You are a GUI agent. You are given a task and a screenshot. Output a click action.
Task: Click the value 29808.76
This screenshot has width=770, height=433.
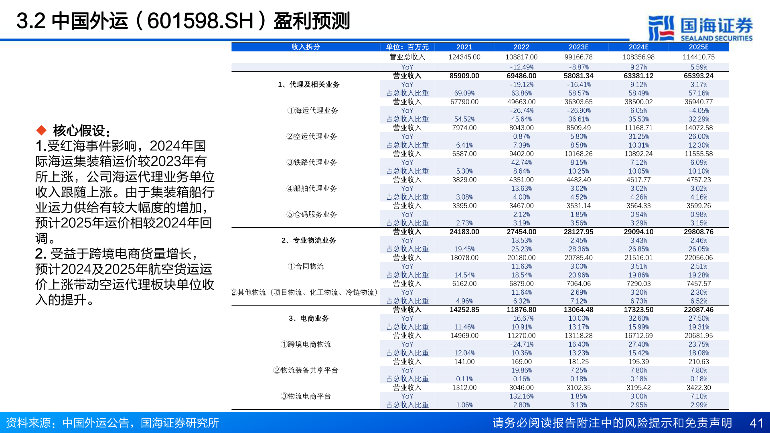(x=699, y=232)
